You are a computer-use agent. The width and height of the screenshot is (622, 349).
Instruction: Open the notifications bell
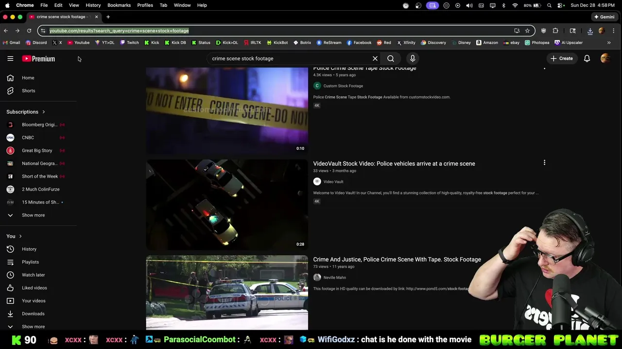pos(587,59)
